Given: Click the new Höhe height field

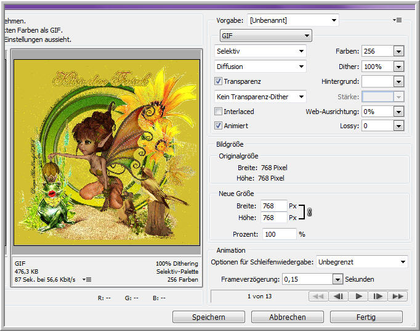Looking at the screenshot, I should (274, 218).
